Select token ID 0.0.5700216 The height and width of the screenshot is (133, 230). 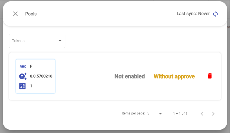tap(41, 76)
